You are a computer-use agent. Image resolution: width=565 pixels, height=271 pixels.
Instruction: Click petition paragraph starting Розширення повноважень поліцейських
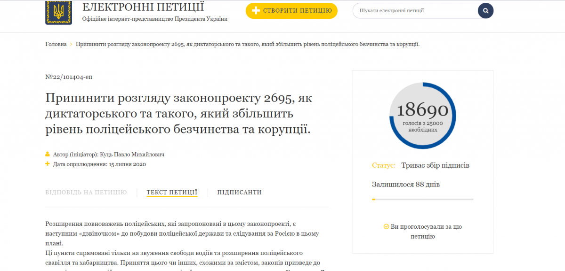(x=183, y=233)
